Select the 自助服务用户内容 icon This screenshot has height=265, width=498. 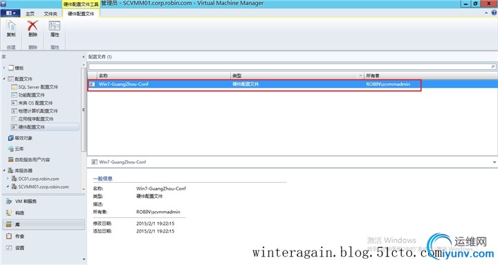(11, 160)
